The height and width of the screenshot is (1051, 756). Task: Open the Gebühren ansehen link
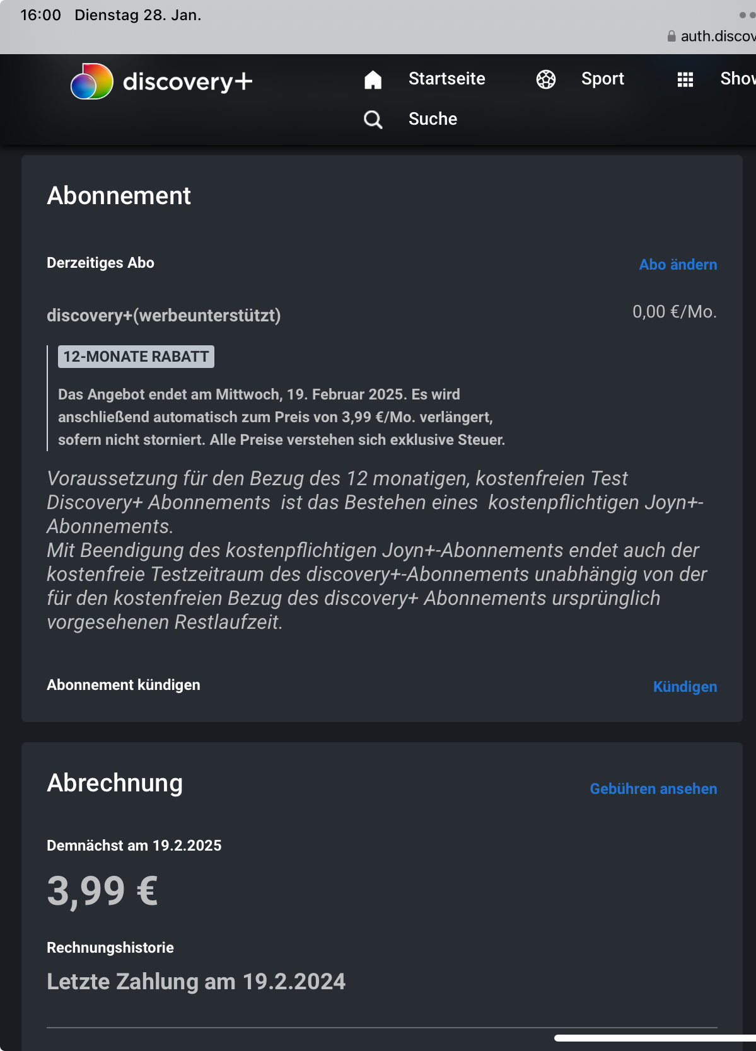click(x=653, y=789)
